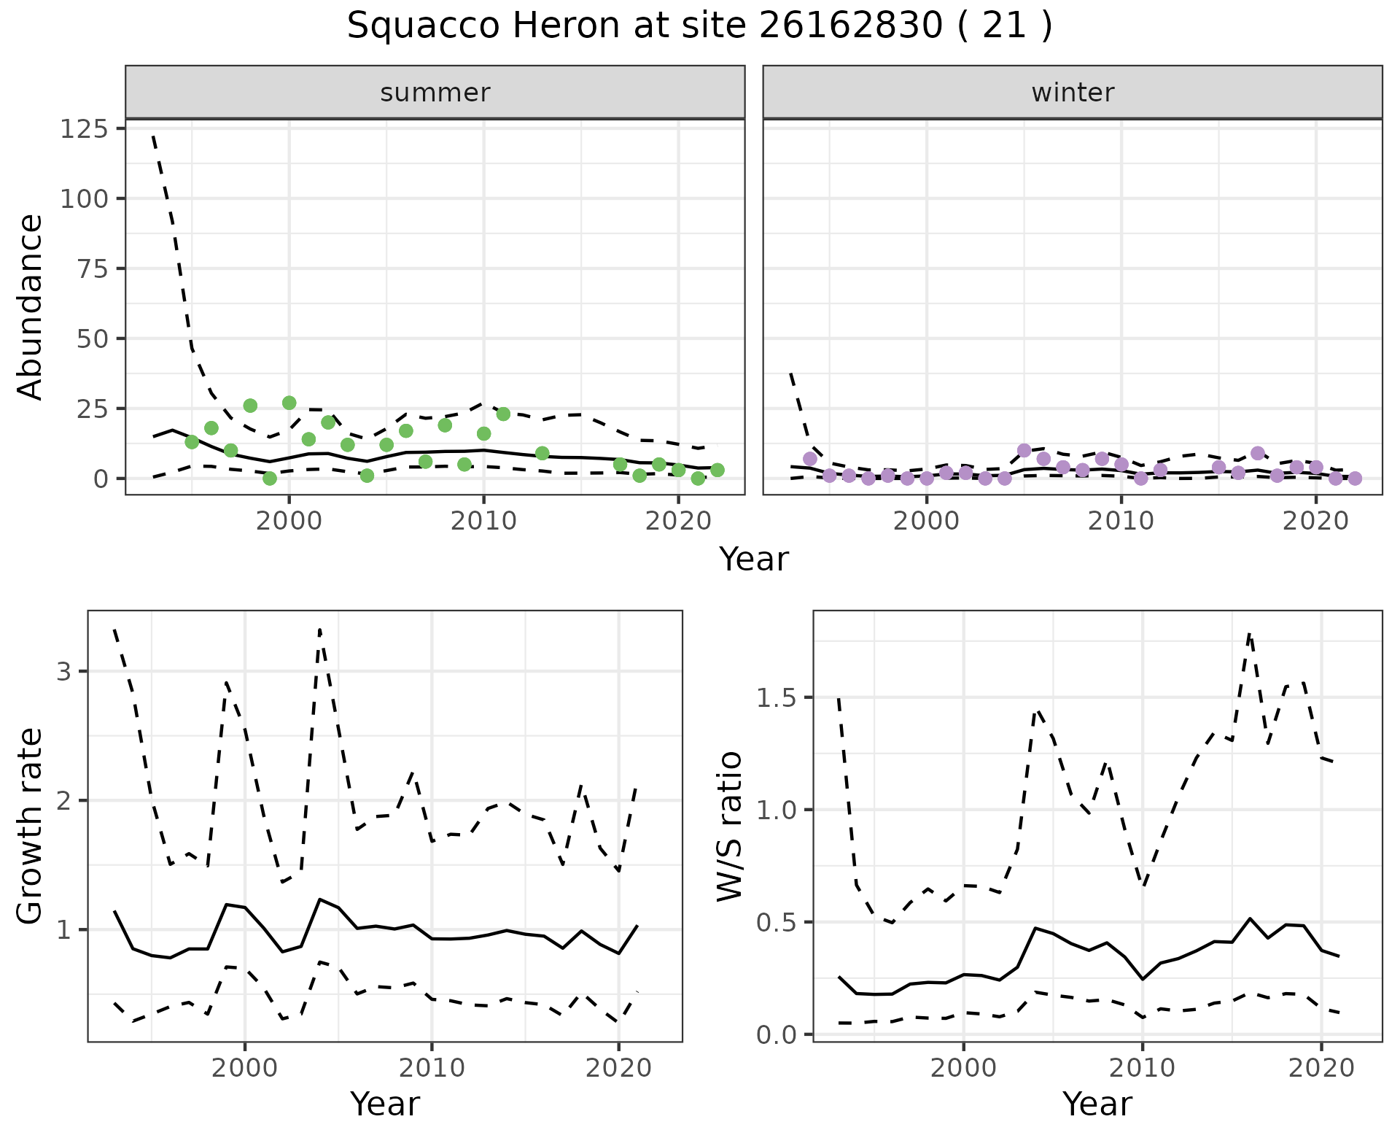Click the 2000 tick under Growth rate plot
1400x1138 pixels.
coord(245,1069)
